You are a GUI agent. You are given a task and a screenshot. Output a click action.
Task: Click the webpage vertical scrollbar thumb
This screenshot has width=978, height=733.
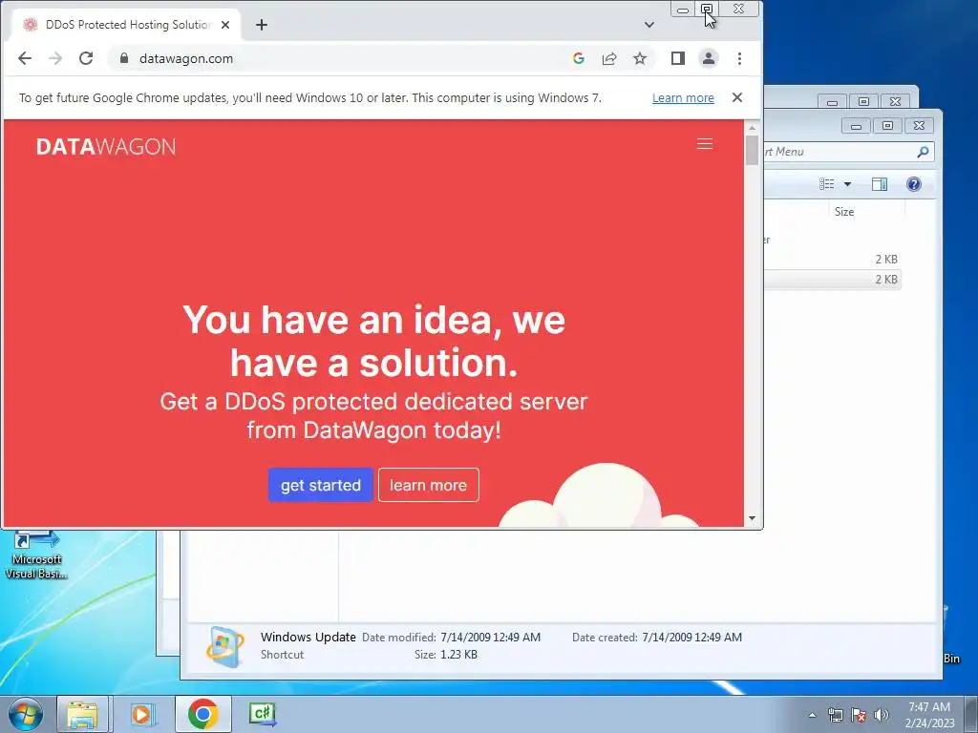(x=753, y=150)
